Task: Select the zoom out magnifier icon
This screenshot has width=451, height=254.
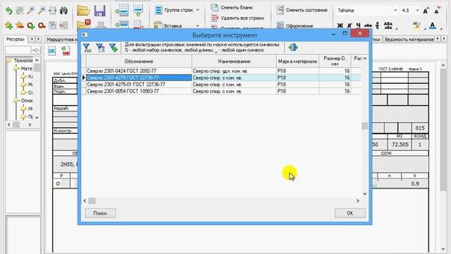Action: point(42,11)
